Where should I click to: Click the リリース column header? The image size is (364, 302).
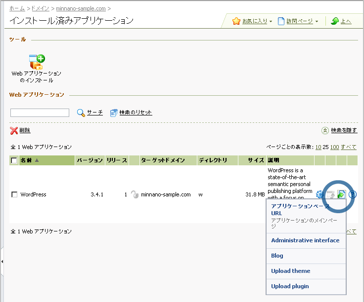[x=117, y=160]
